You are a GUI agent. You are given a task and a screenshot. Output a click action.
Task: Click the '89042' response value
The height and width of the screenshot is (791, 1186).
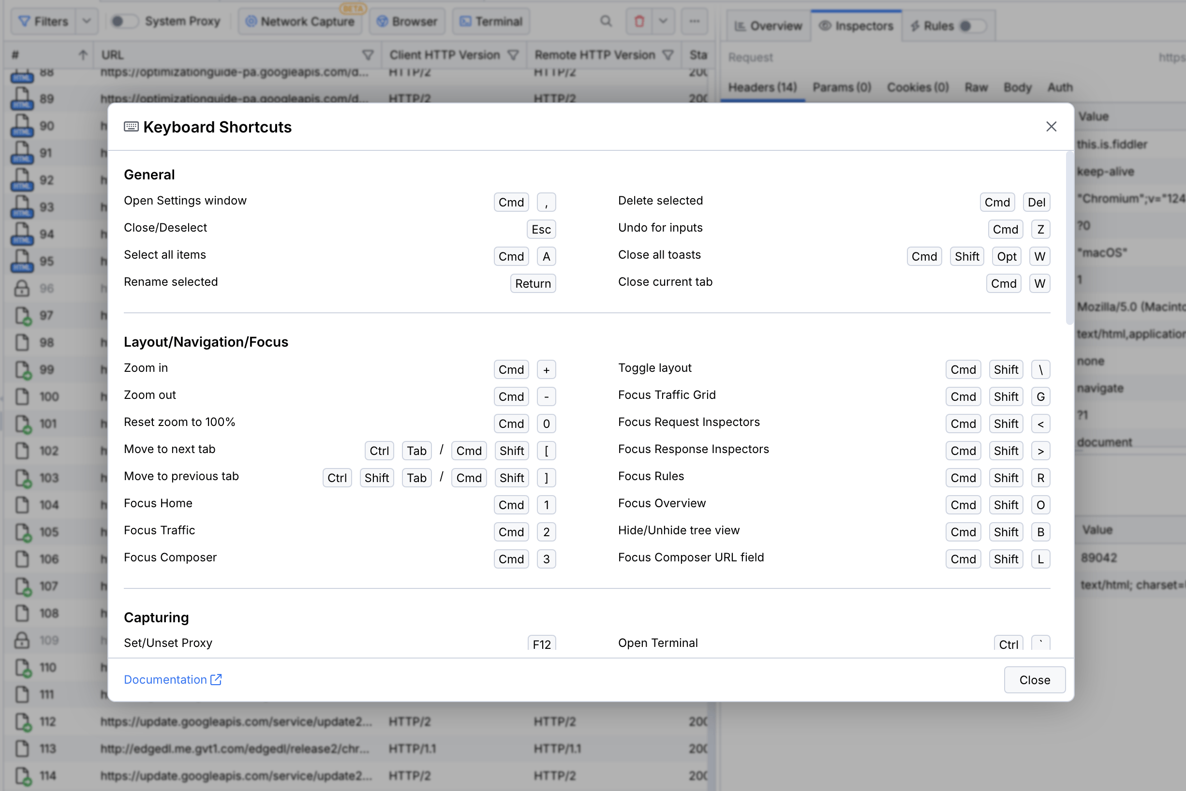(1098, 558)
